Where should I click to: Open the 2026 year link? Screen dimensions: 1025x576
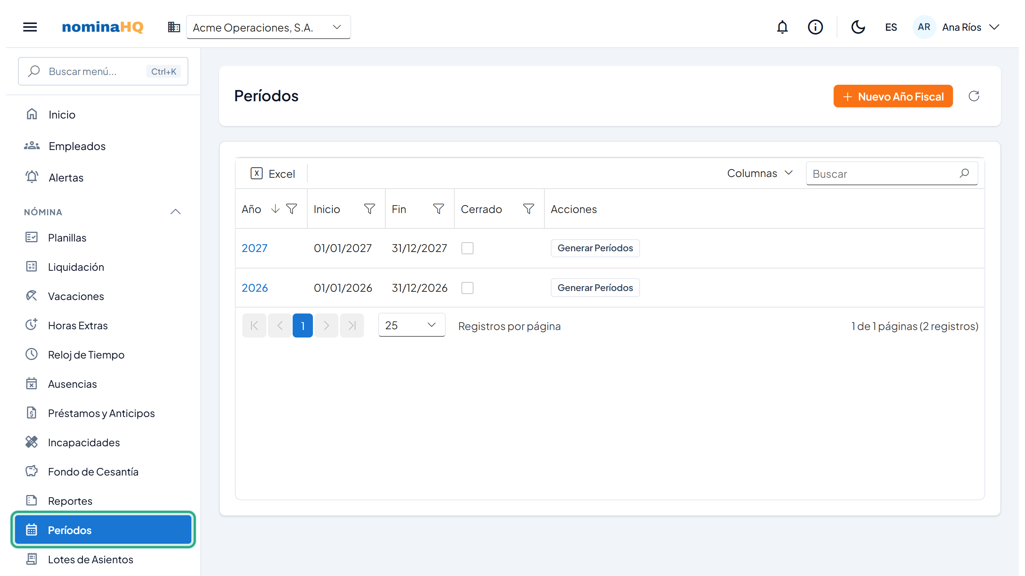[x=255, y=288]
